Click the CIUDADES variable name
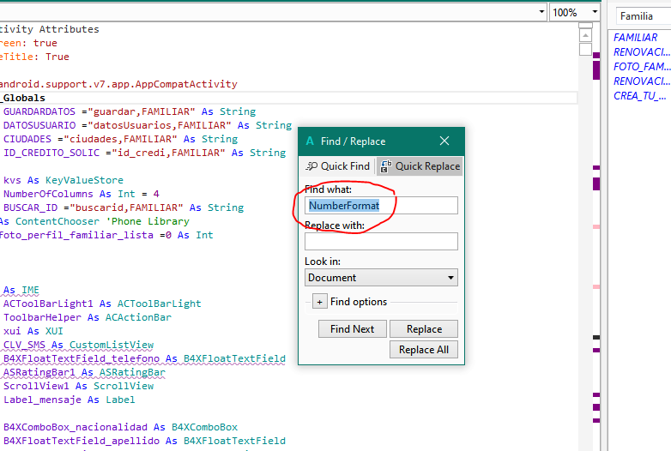The width and height of the screenshot is (671, 451). 27,139
